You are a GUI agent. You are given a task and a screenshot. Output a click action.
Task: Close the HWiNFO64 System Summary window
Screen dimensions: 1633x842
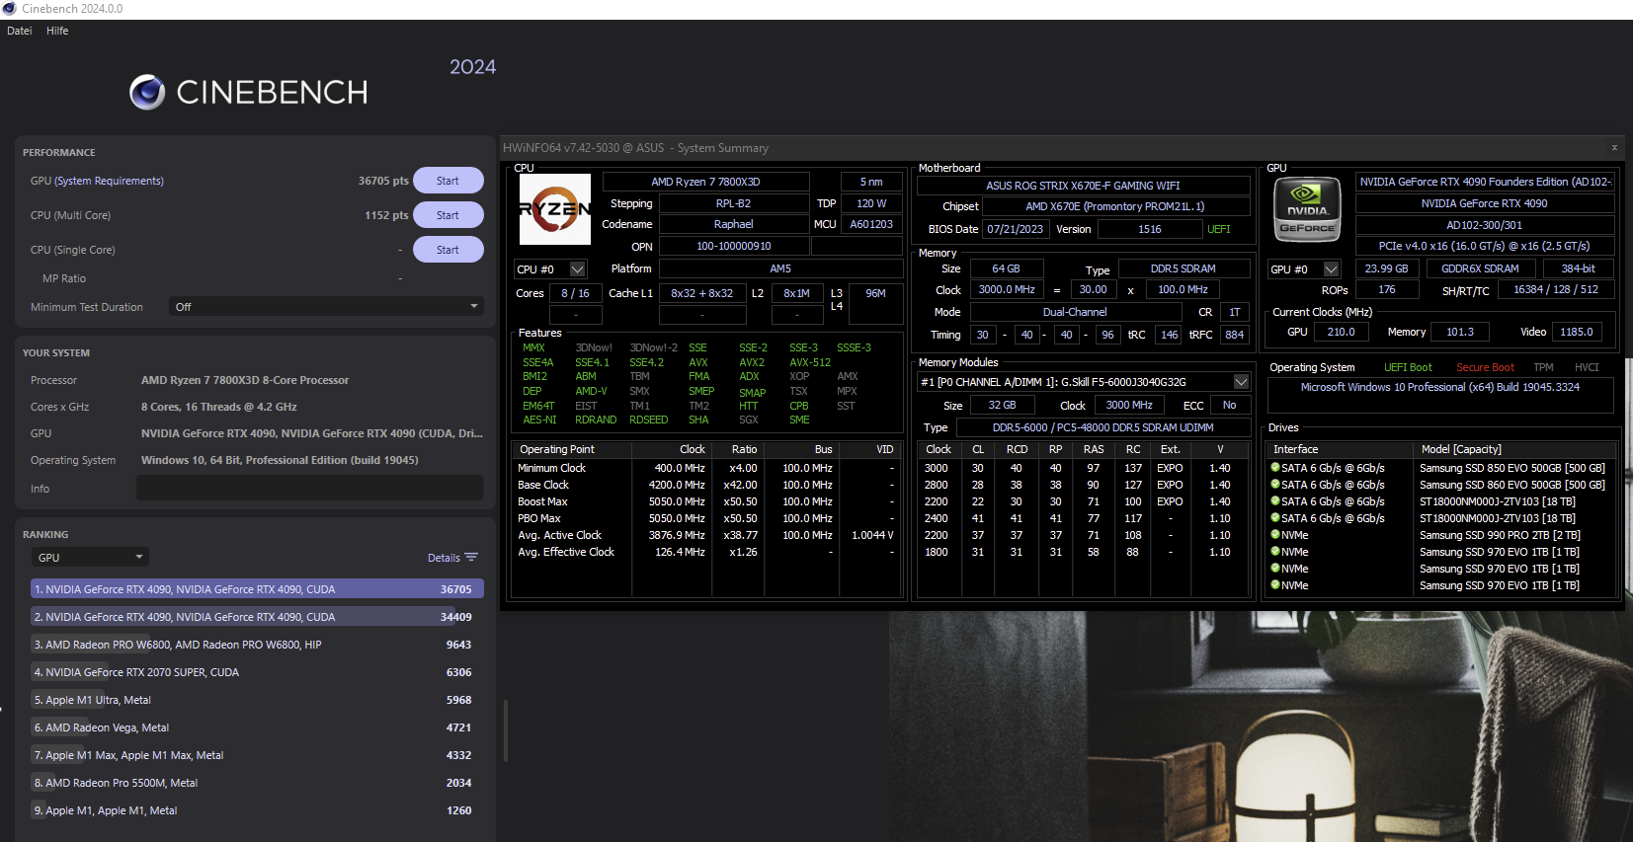click(1614, 147)
